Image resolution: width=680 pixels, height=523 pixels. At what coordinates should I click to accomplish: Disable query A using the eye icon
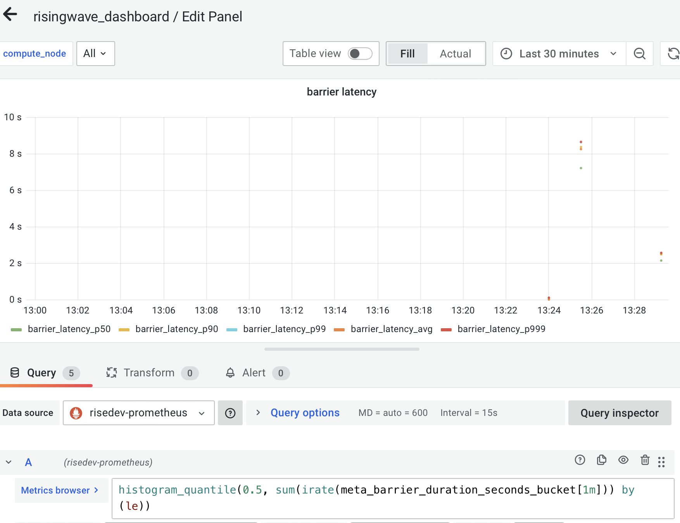623,460
